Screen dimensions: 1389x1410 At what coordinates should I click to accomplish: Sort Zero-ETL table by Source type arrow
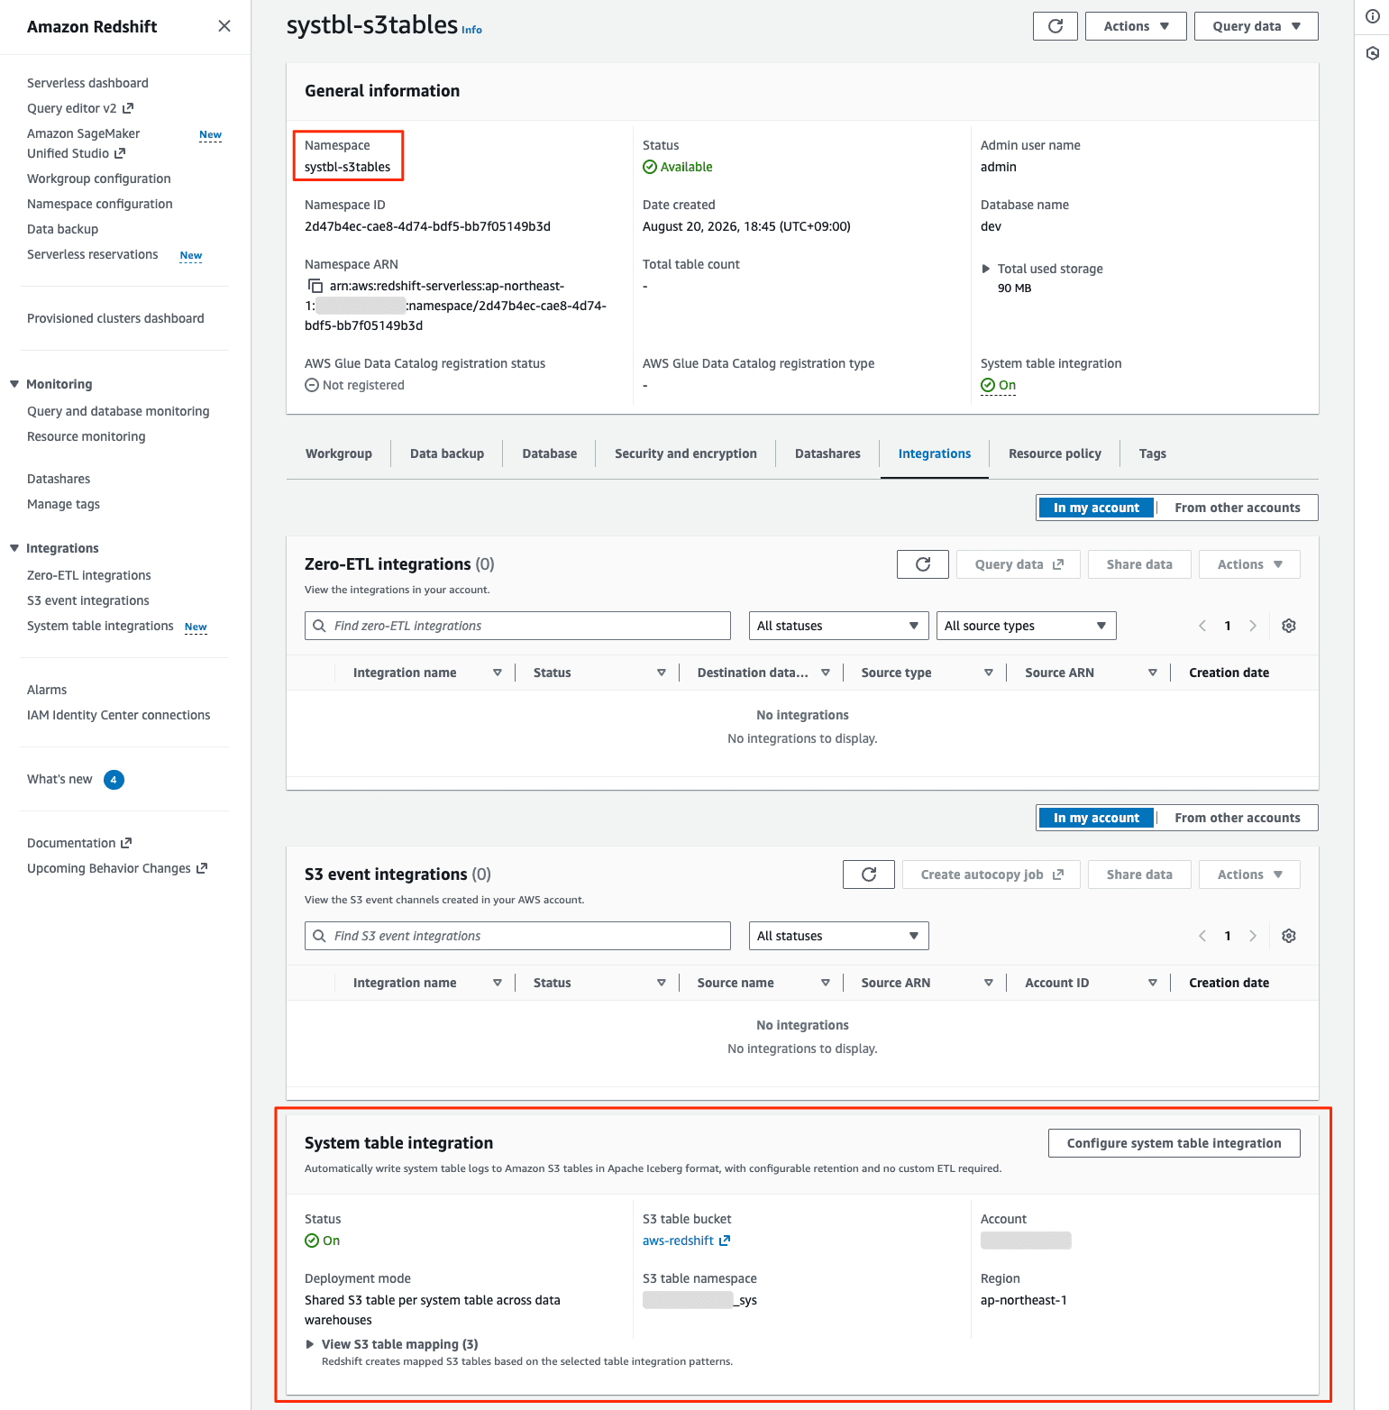pyautogui.click(x=989, y=673)
